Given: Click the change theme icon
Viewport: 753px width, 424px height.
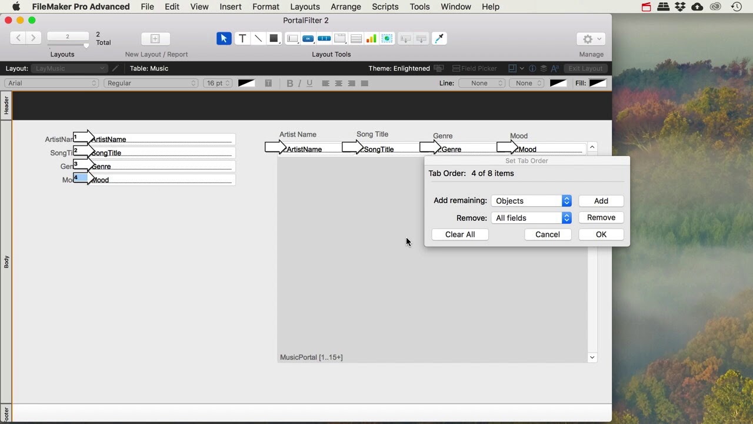Looking at the screenshot, I should 438,68.
